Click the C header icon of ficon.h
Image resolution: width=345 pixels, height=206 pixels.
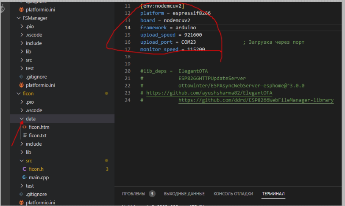pyautogui.click(x=25, y=169)
